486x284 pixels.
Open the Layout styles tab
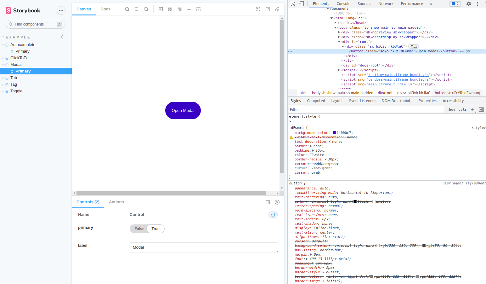(x=337, y=101)
